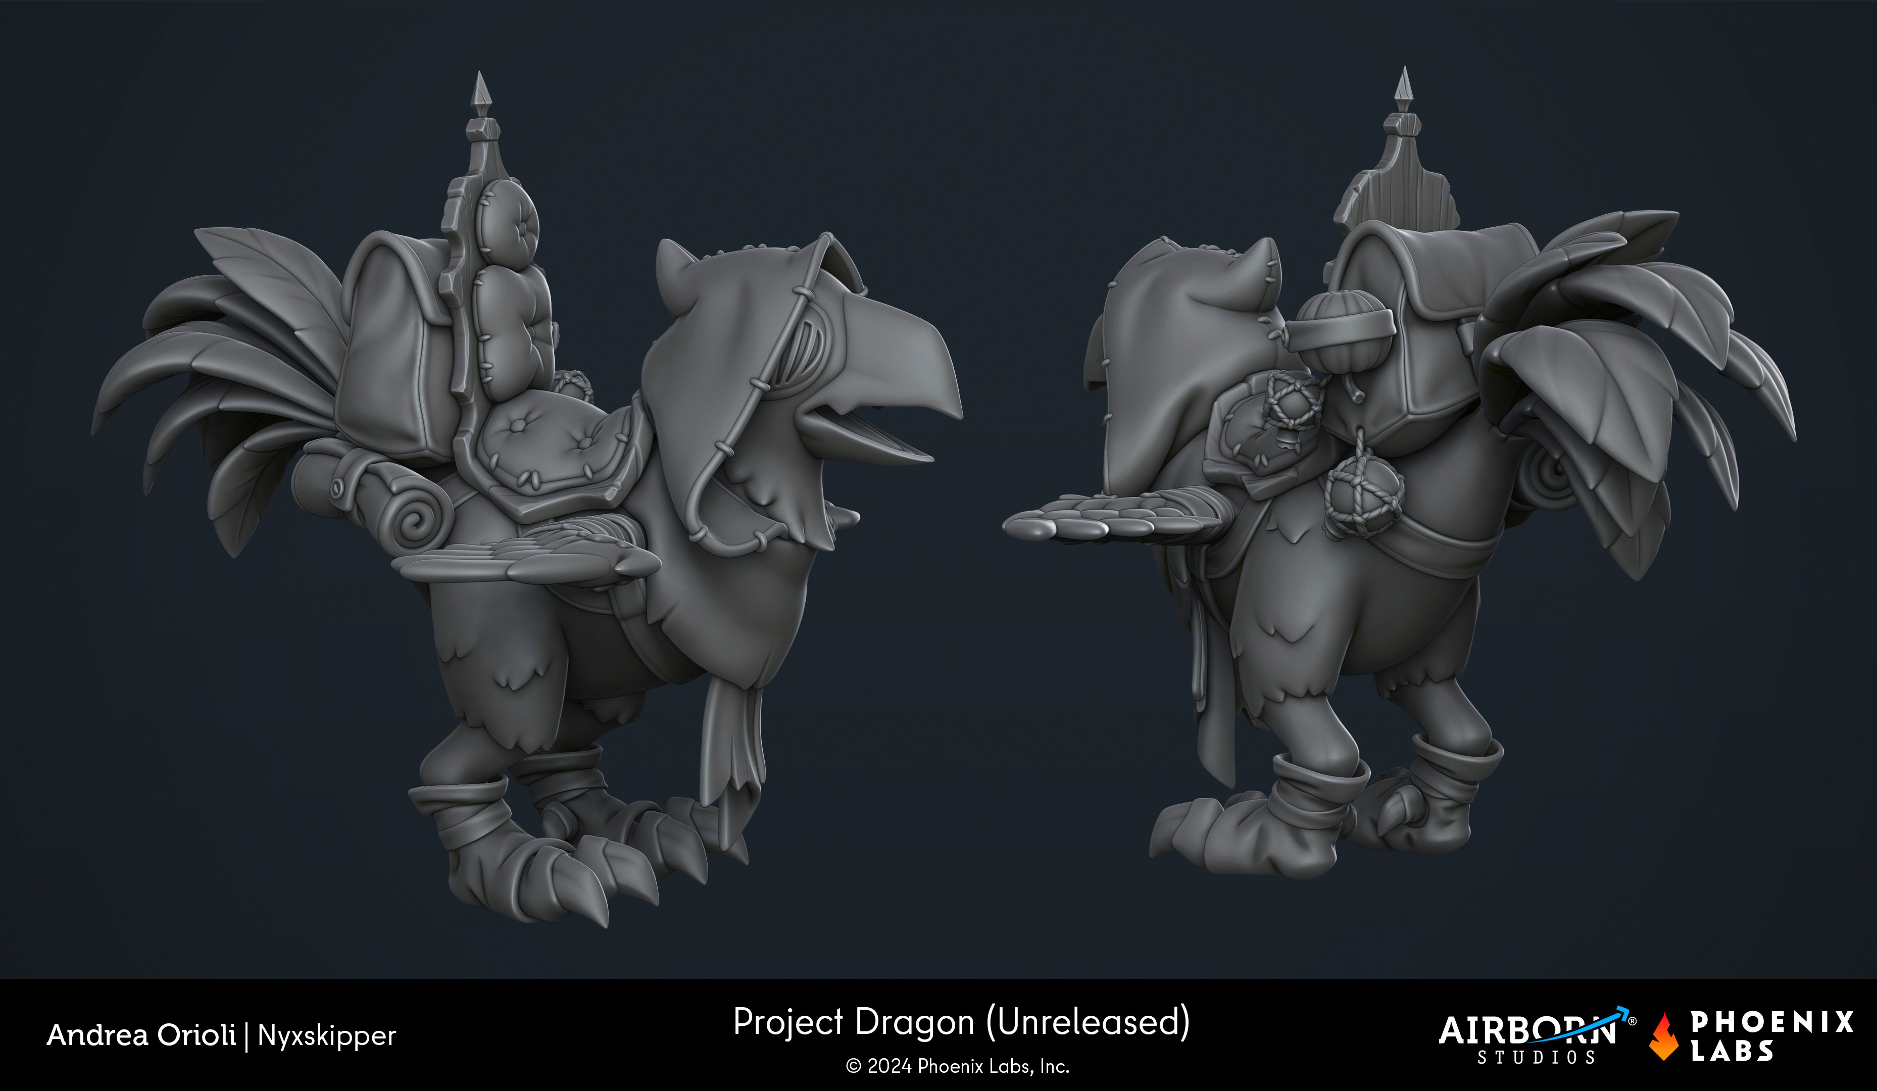Click the 'Project Dragon (Unreleased)' title
Screen dimensions: 1877x1091
961,1021
